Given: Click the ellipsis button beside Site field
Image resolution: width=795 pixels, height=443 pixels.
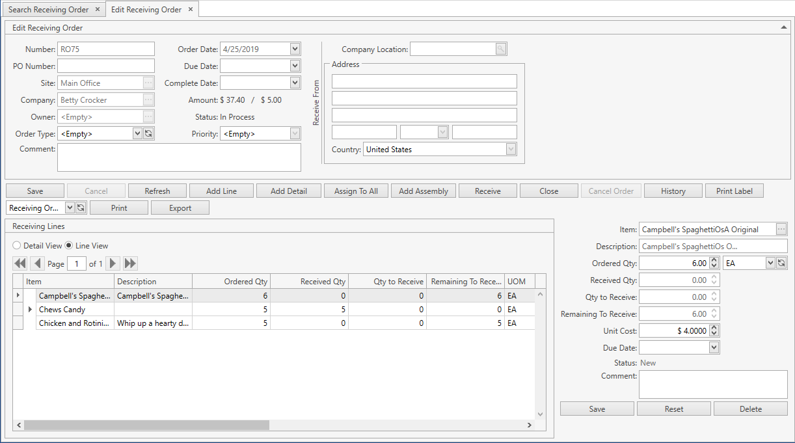Looking at the screenshot, I should coord(148,83).
